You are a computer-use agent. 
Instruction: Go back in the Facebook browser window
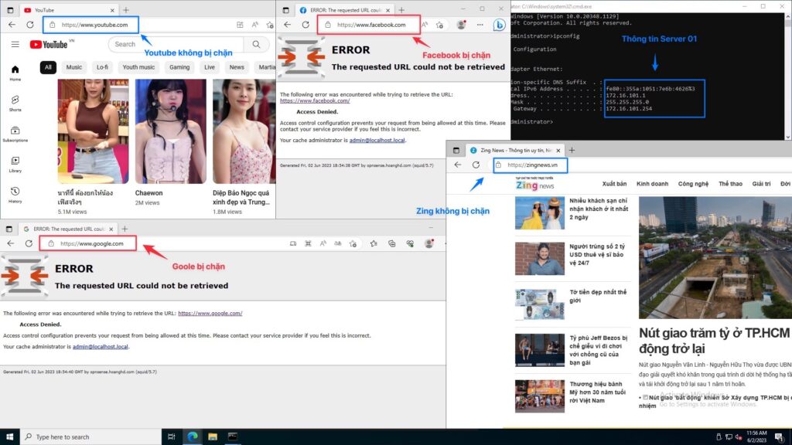[x=288, y=24]
